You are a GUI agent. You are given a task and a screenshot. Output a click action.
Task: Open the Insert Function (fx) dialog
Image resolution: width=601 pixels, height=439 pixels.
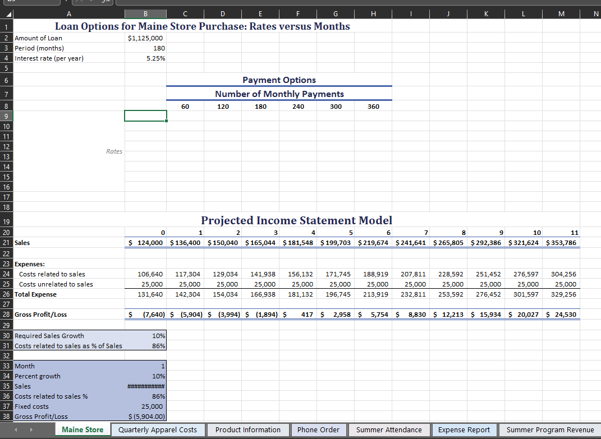106,2
